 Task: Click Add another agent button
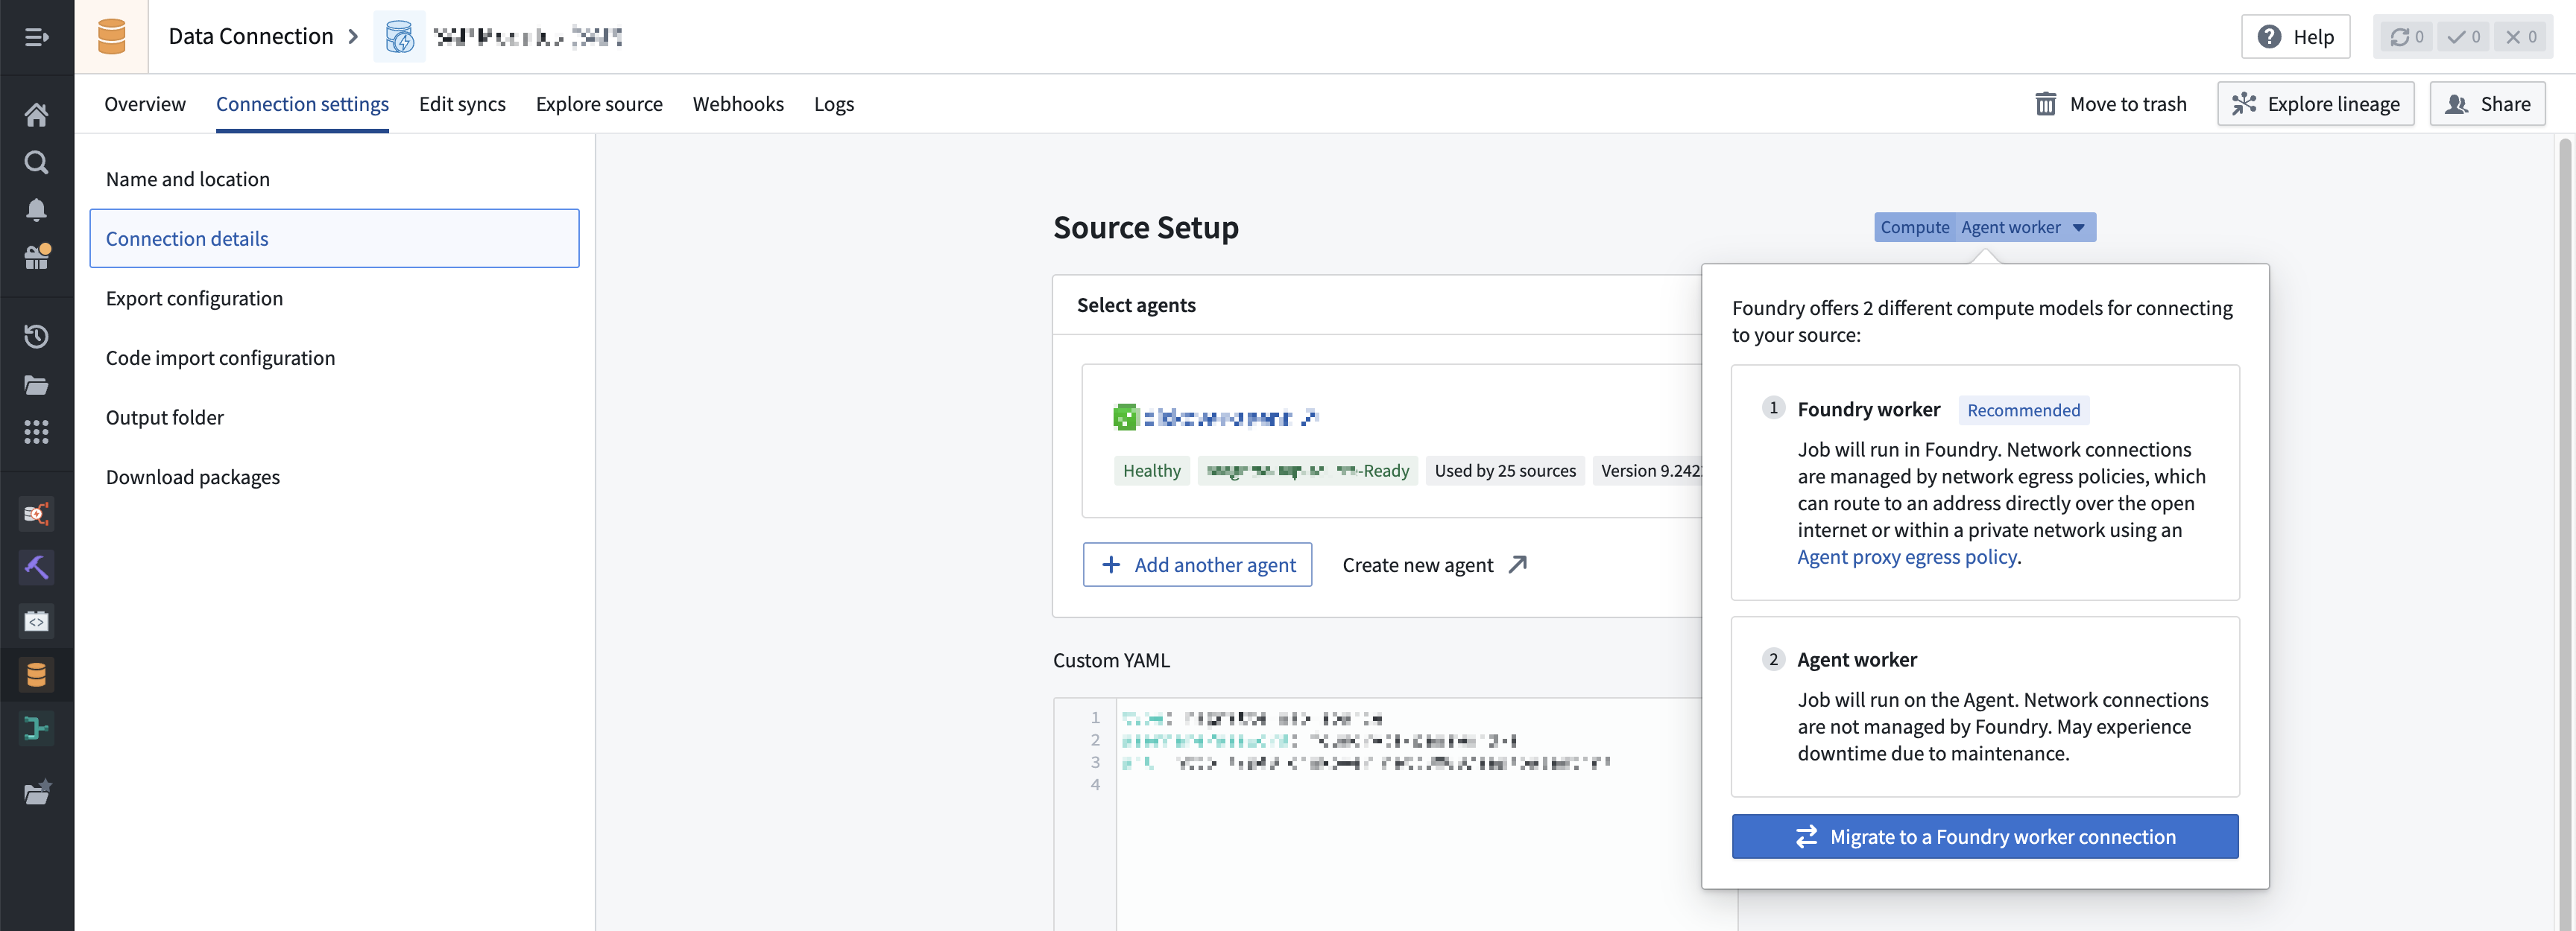1197,565
